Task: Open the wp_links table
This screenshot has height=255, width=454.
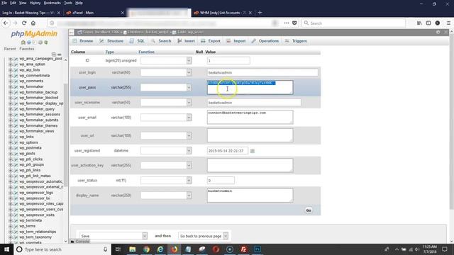Action: pos(27,137)
